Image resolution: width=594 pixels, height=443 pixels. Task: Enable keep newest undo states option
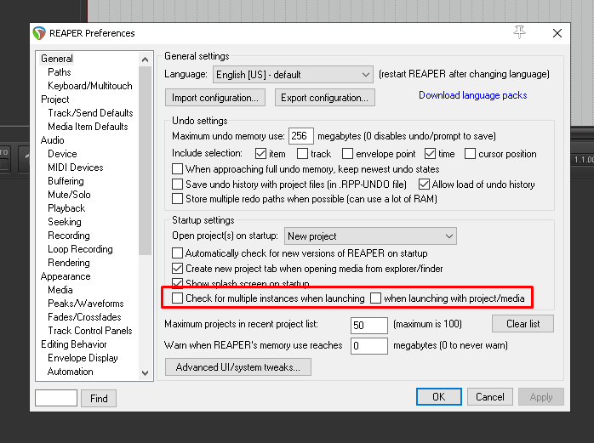pos(177,169)
